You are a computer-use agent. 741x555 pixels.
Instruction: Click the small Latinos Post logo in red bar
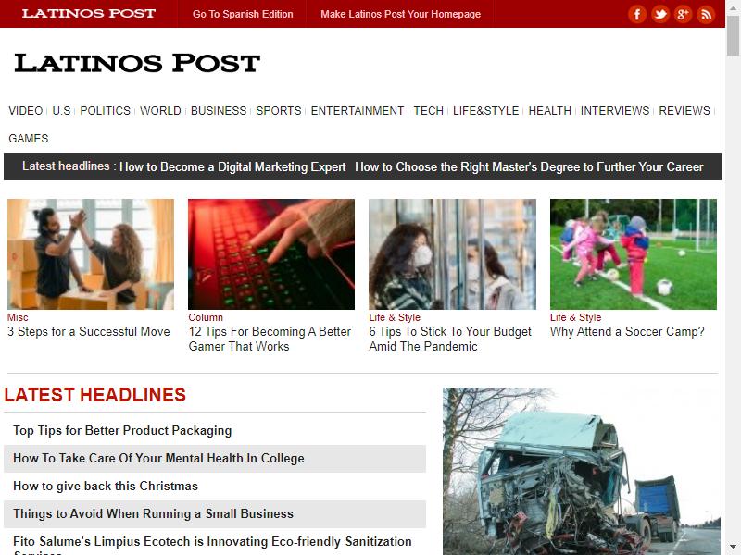89,13
